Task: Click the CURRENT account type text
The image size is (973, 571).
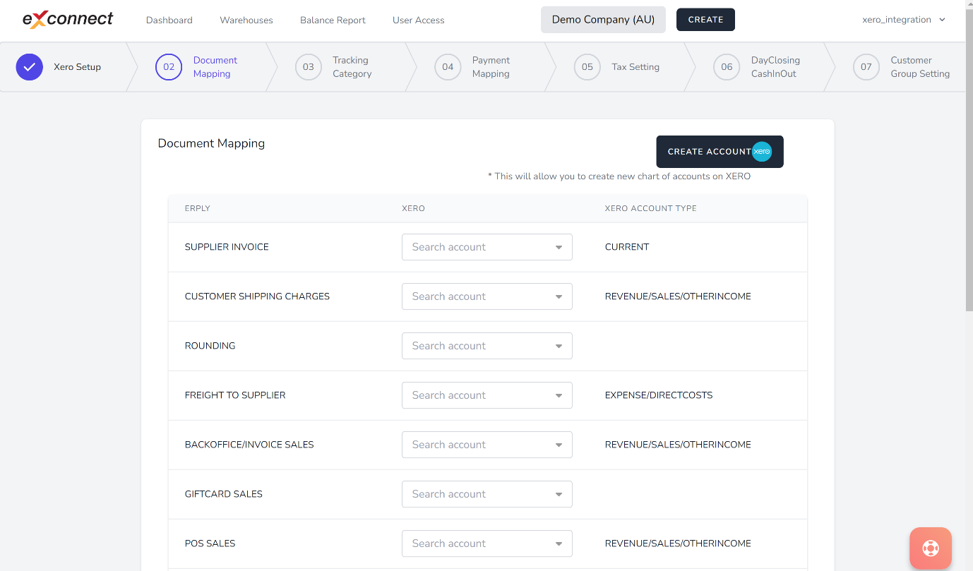Action: click(x=627, y=247)
